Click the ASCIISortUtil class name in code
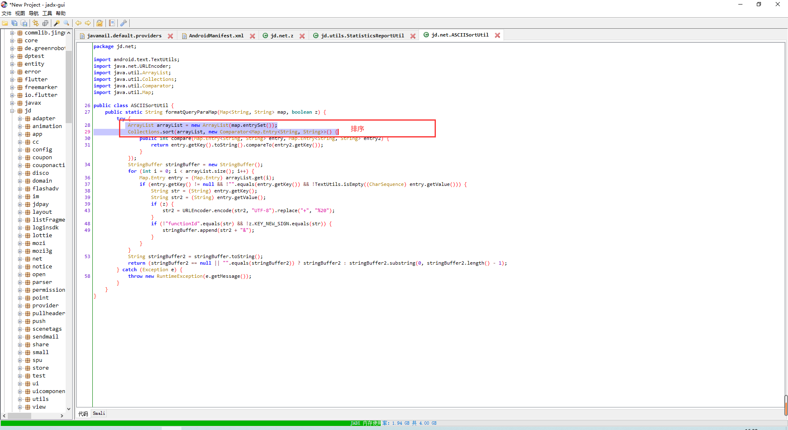The height and width of the screenshot is (430, 788). click(x=149, y=105)
